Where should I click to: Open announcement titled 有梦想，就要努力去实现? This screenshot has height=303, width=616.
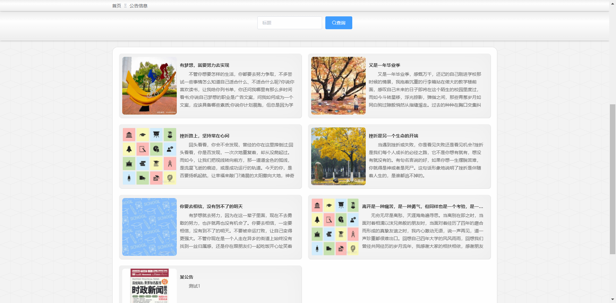tap(204, 65)
